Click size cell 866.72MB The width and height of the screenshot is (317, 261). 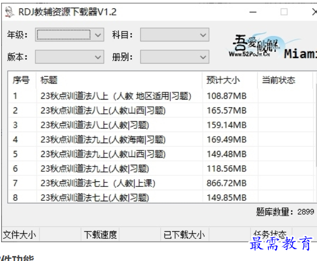(227, 183)
